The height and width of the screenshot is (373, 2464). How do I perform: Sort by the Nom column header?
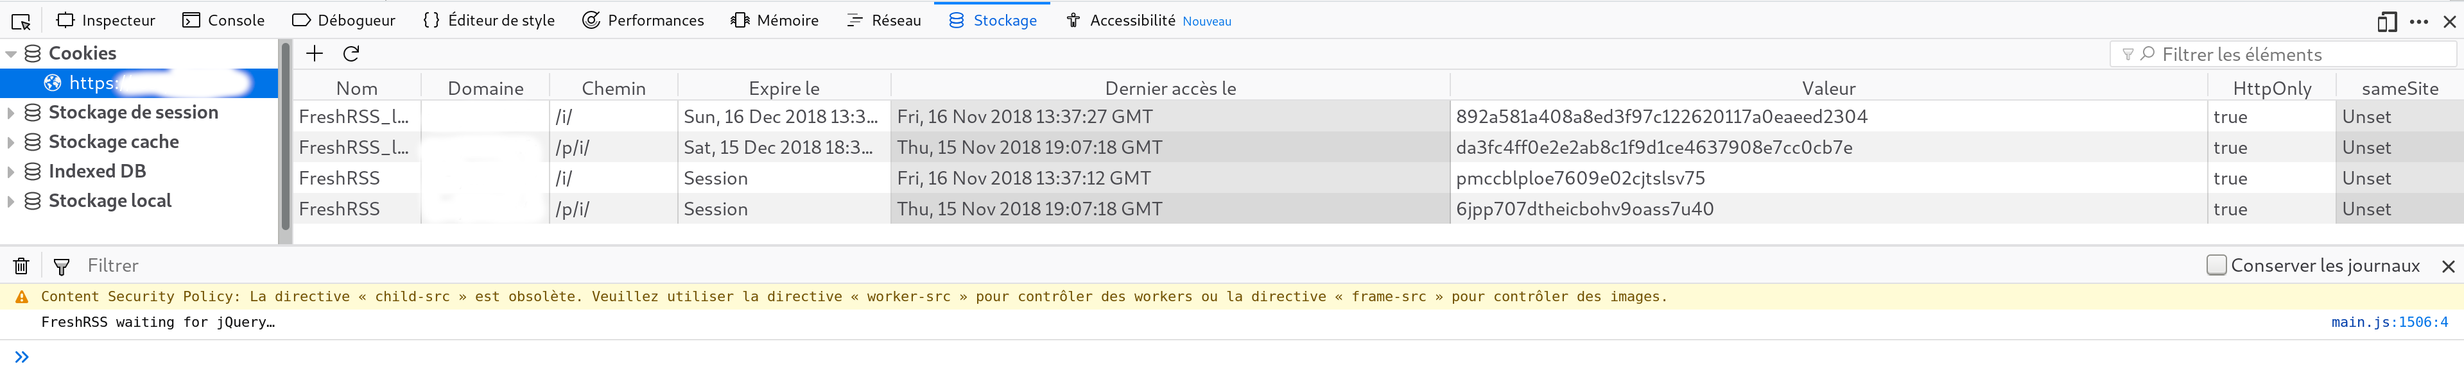(357, 88)
